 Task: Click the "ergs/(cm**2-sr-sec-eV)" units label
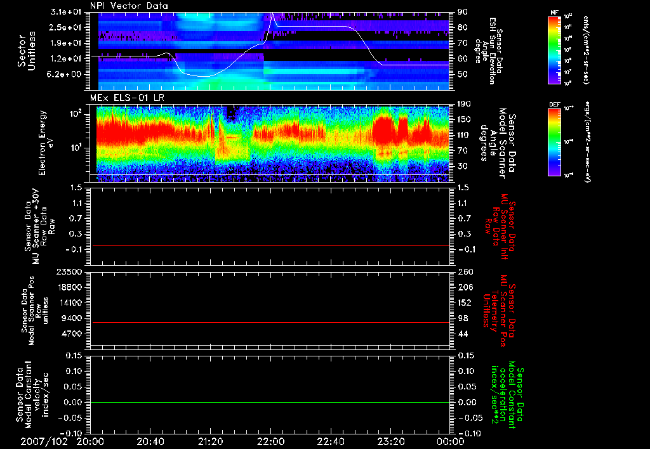point(587,142)
